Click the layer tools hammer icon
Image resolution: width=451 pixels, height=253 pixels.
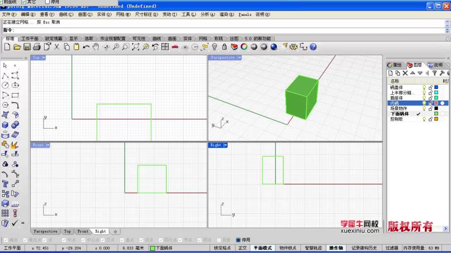click(442, 73)
